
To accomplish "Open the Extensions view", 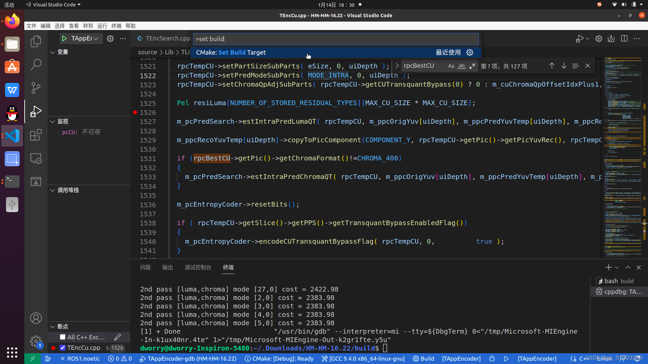I will [x=36, y=135].
